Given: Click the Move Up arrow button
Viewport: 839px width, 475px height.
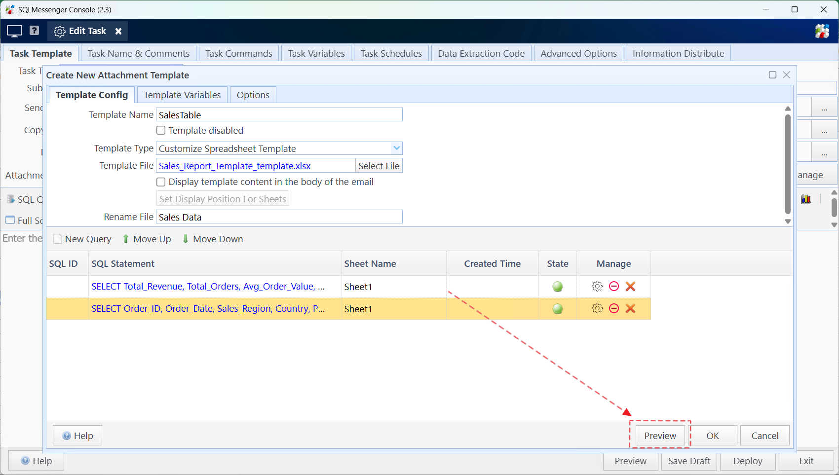Looking at the screenshot, I should click(147, 239).
